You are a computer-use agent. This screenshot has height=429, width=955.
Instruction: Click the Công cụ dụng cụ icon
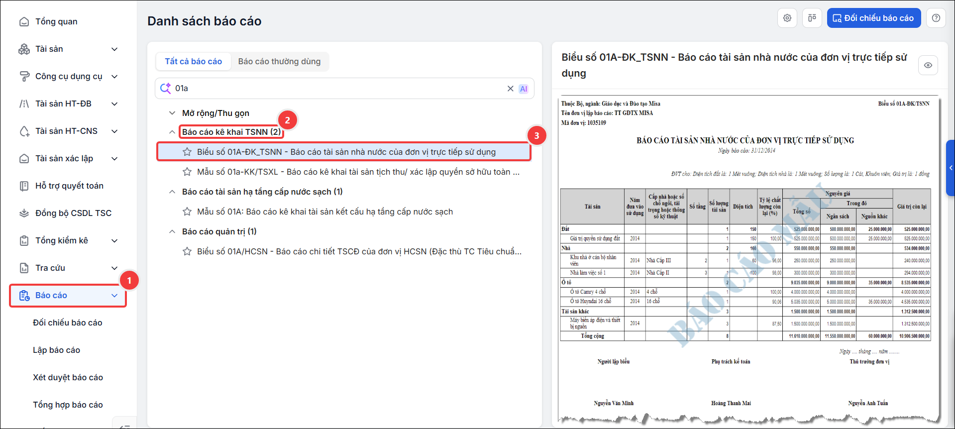pyautogui.click(x=24, y=77)
